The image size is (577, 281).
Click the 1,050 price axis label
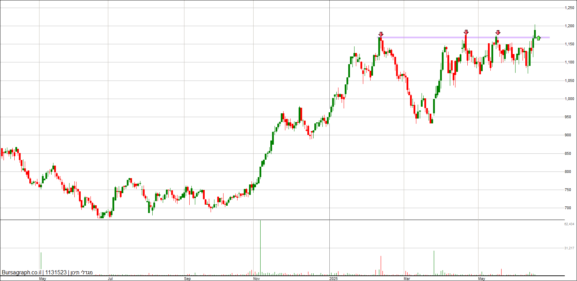(570, 81)
